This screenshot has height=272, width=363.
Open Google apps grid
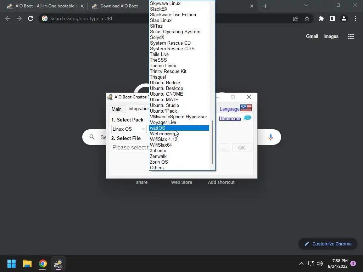coord(351,36)
